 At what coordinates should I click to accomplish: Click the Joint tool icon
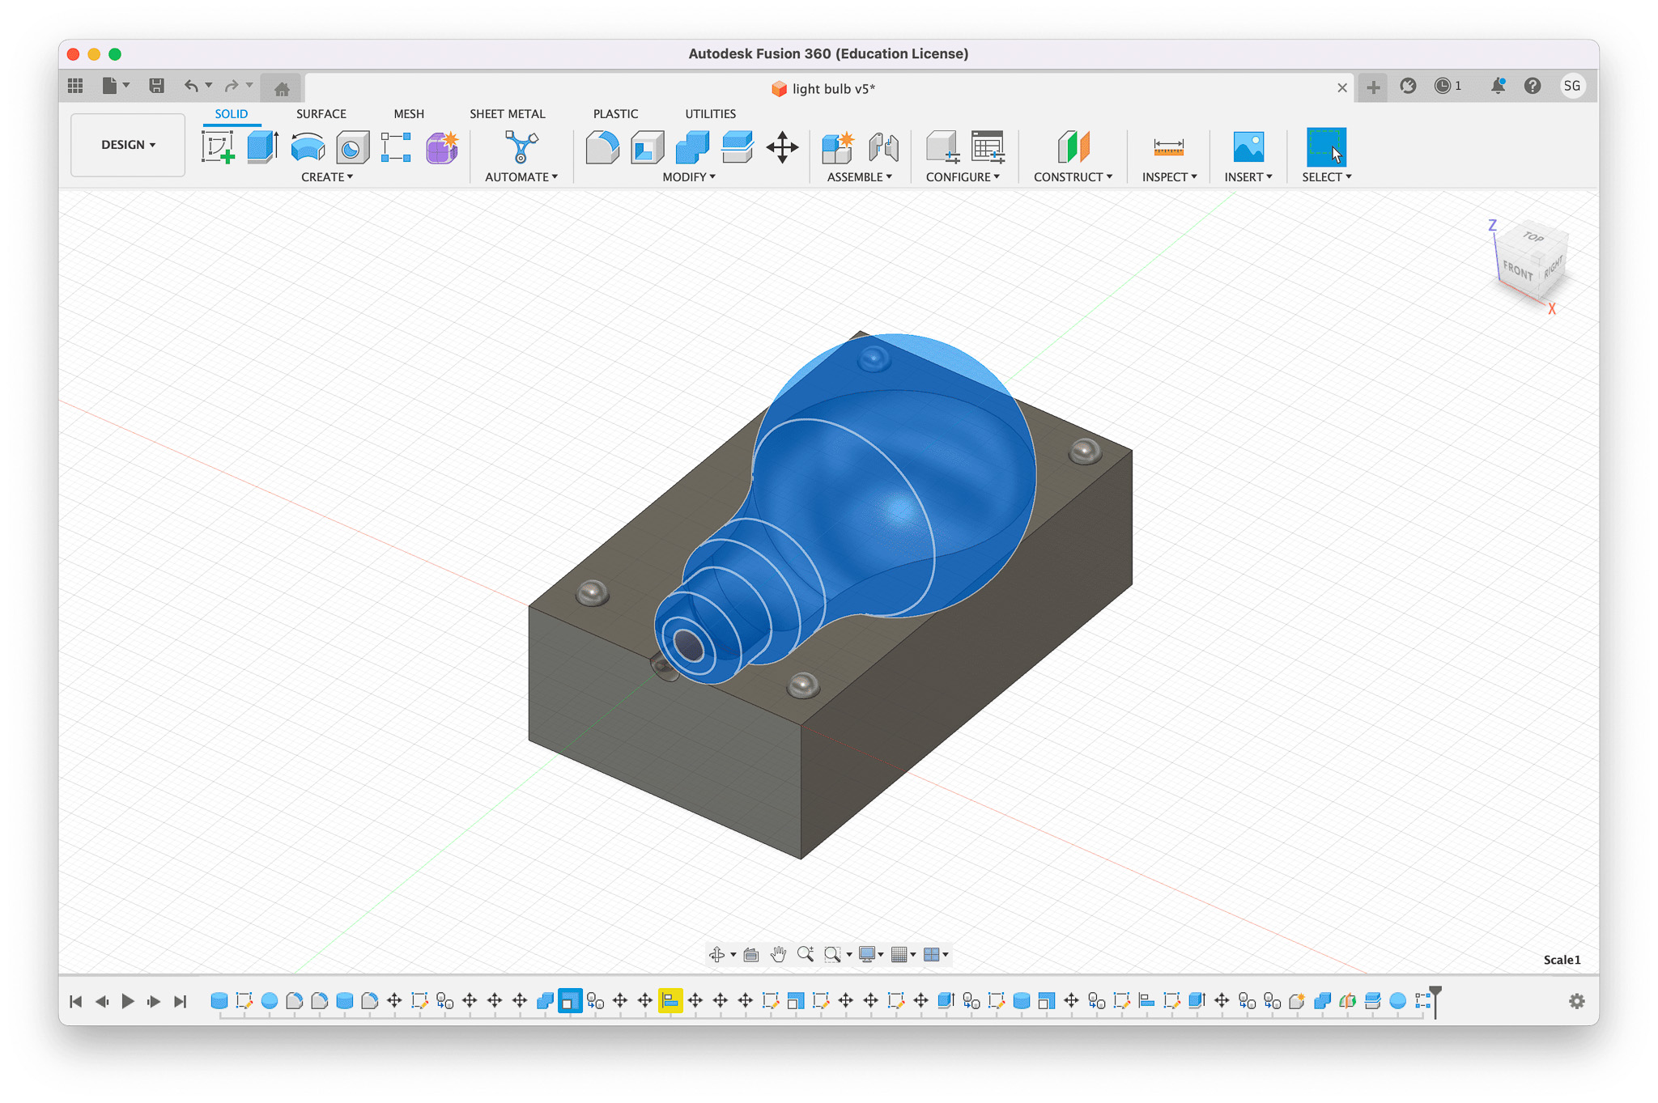pos(883,147)
